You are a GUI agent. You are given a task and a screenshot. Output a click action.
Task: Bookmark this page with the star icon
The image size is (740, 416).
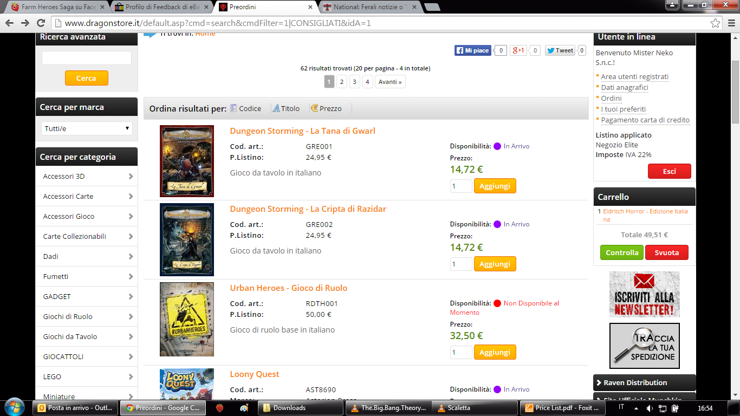click(716, 23)
